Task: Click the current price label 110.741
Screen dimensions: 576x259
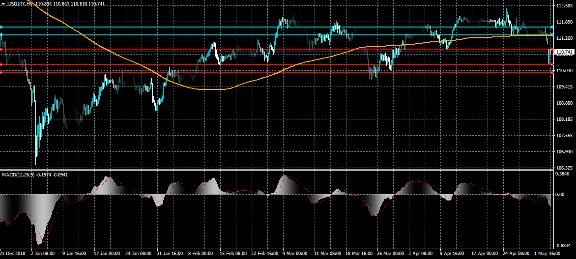Action: [564, 52]
